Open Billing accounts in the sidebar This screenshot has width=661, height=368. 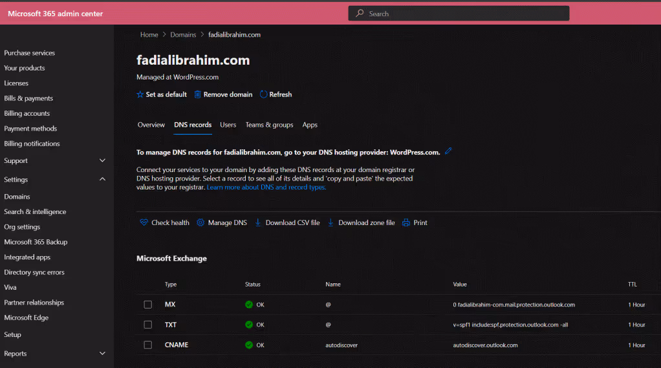pos(27,113)
